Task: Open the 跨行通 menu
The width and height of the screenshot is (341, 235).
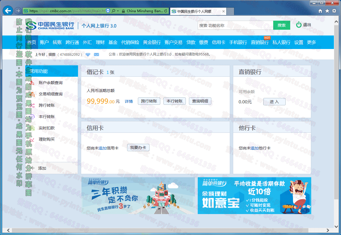Action: [72, 42]
